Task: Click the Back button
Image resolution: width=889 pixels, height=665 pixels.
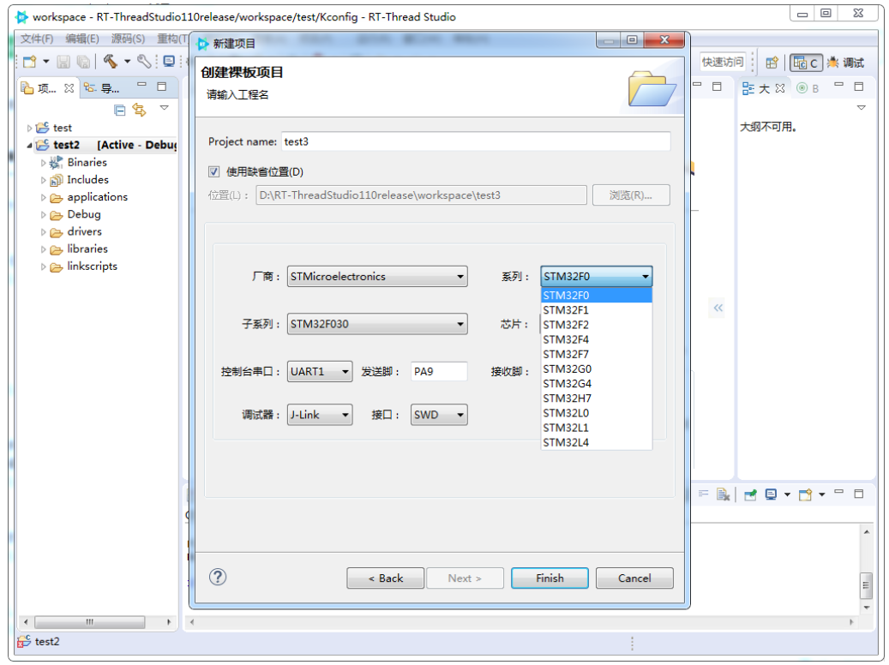Action: click(x=386, y=578)
